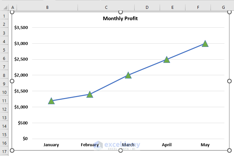Viewport: 234px width, 156px height.
Task: Click the March green triangle data point
Action: [128, 76]
